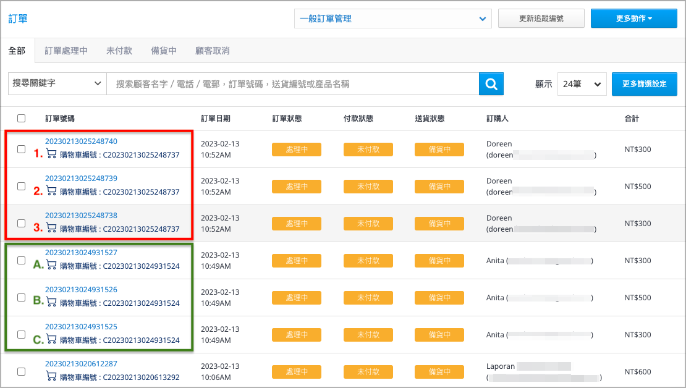Click Doreen name in order 20230213025248740 row
The height and width of the screenshot is (388, 686).
pyautogui.click(x=499, y=144)
